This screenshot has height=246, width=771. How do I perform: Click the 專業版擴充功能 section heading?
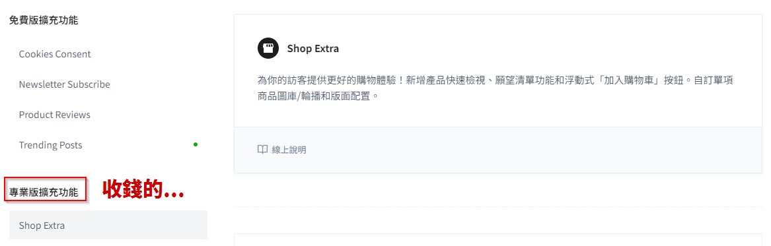coord(44,192)
